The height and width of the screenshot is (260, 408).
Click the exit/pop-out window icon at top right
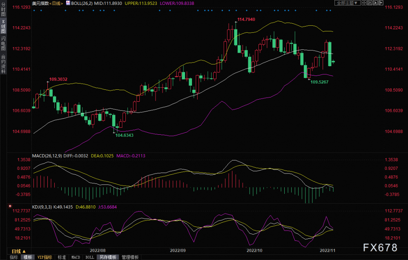pos(381,3)
